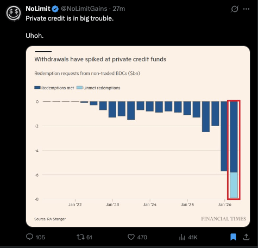Click the share post icon
This screenshot has width=258, height=248.
246,237
